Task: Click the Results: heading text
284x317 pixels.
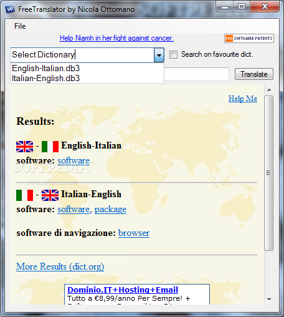Action: point(35,121)
